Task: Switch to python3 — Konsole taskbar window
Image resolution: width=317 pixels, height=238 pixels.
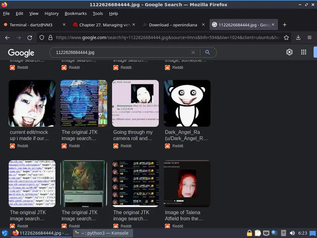Action: pyautogui.click(x=103, y=233)
